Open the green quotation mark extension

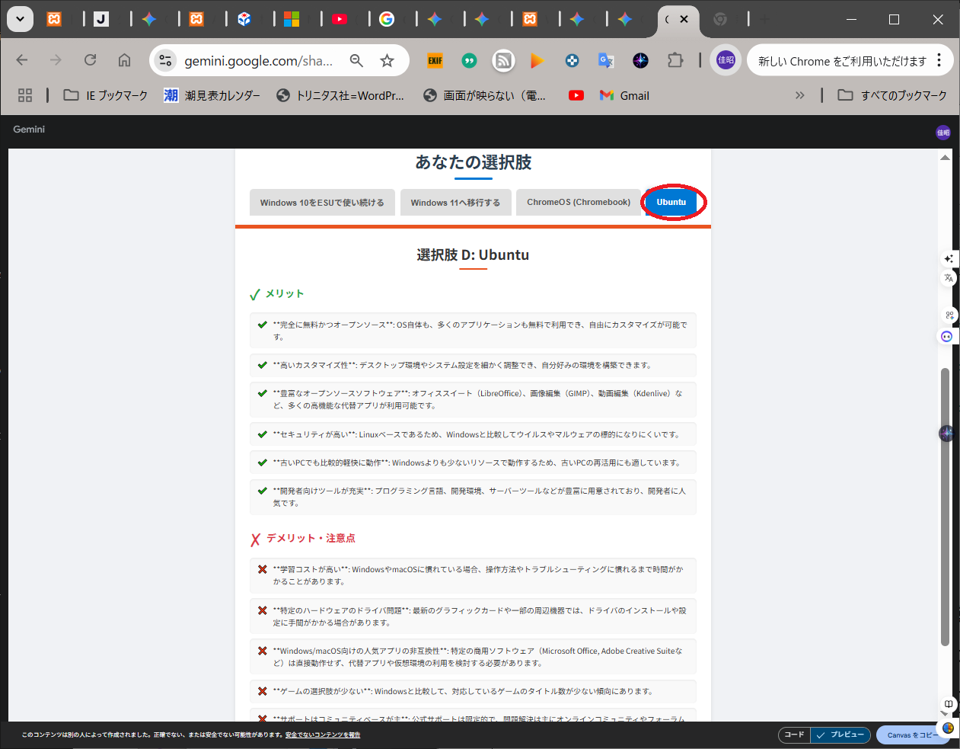pos(469,60)
